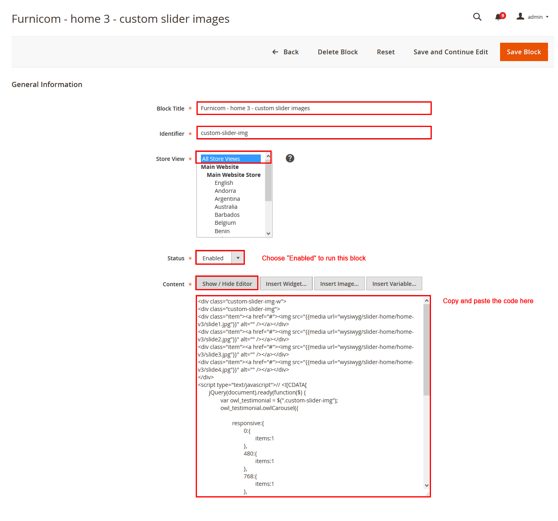Click Save and Continue Edit
Screen dimensions: 558x521
point(451,52)
